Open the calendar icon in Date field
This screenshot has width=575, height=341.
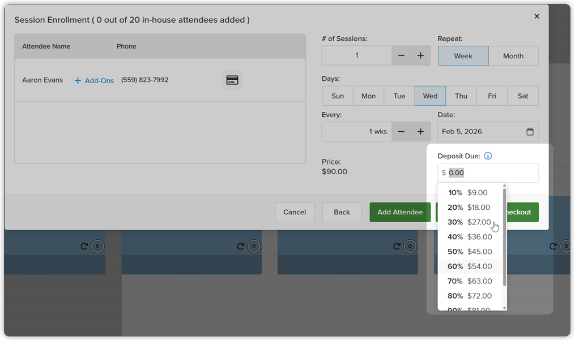[530, 132]
